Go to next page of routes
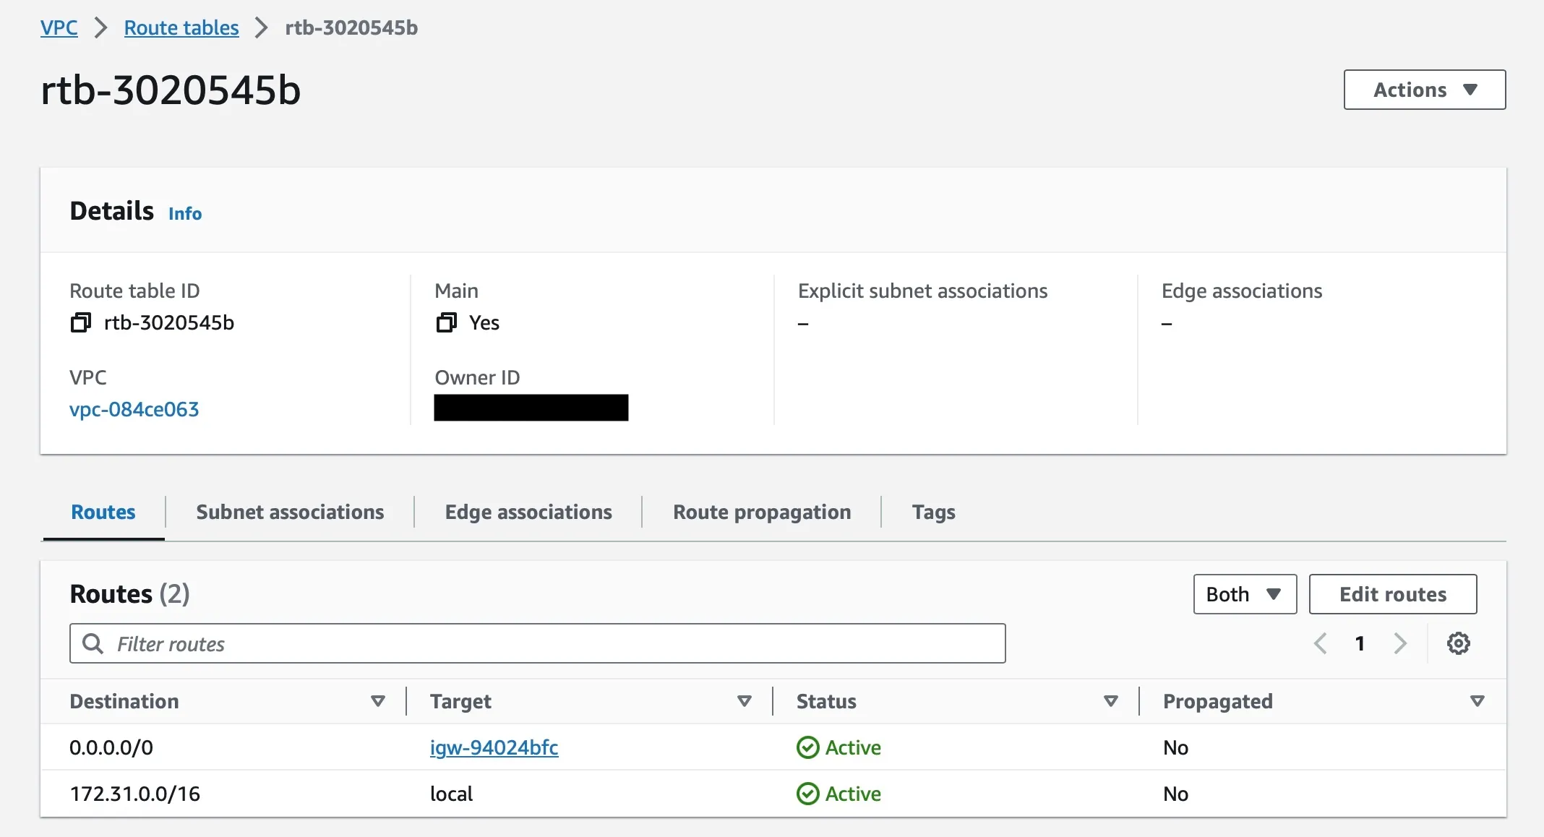 tap(1400, 643)
